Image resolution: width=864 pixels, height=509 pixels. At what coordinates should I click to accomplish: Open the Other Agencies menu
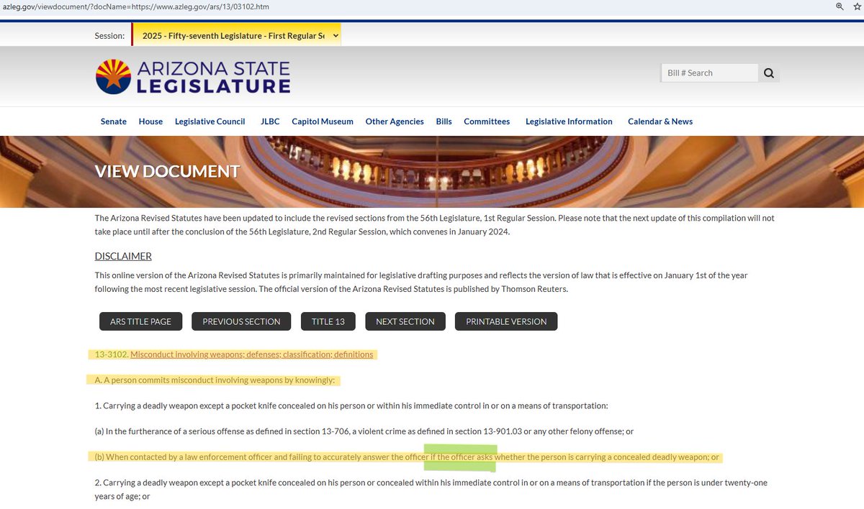pyautogui.click(x=395, y=121)
